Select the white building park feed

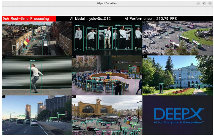click(177, 75)
